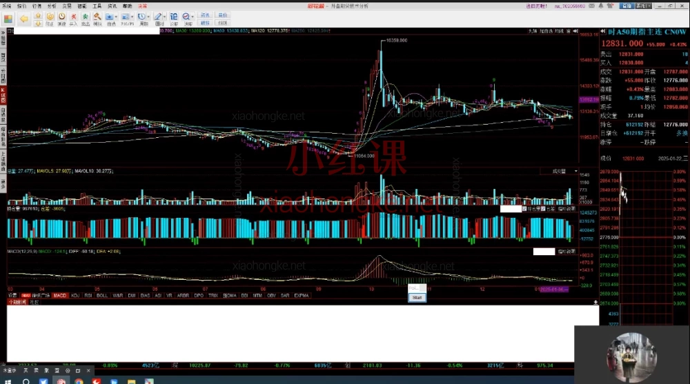Open the 分析 menu

click(52, 6)
